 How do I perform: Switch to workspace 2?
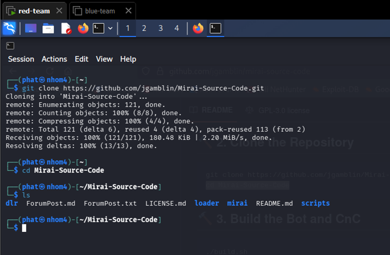144,28
